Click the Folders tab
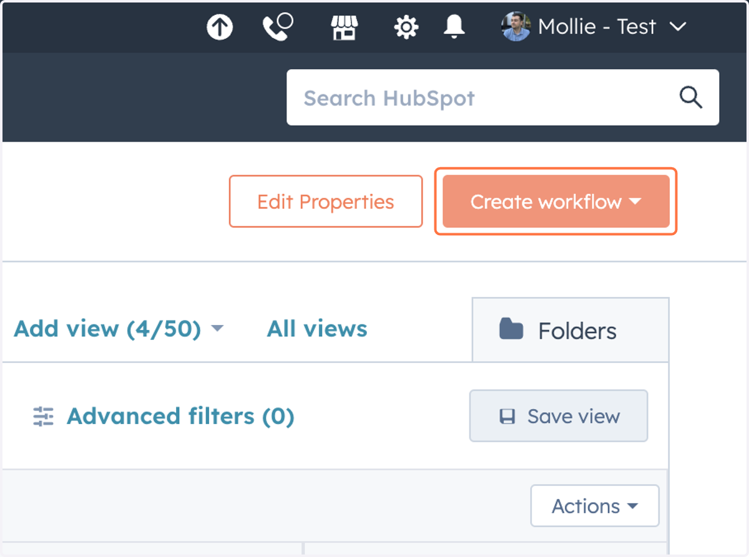Viewport: 749px width, 557px height. pos(570,330)
